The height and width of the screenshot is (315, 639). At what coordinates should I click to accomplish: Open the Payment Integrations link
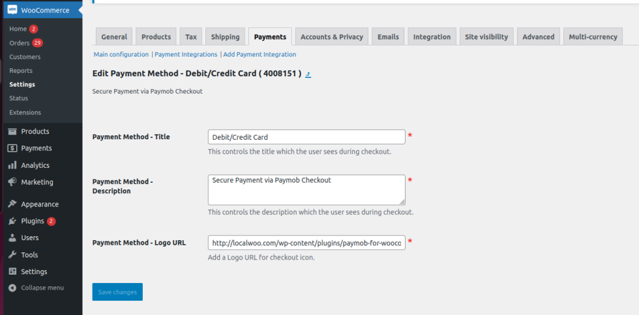click(186, 55)
